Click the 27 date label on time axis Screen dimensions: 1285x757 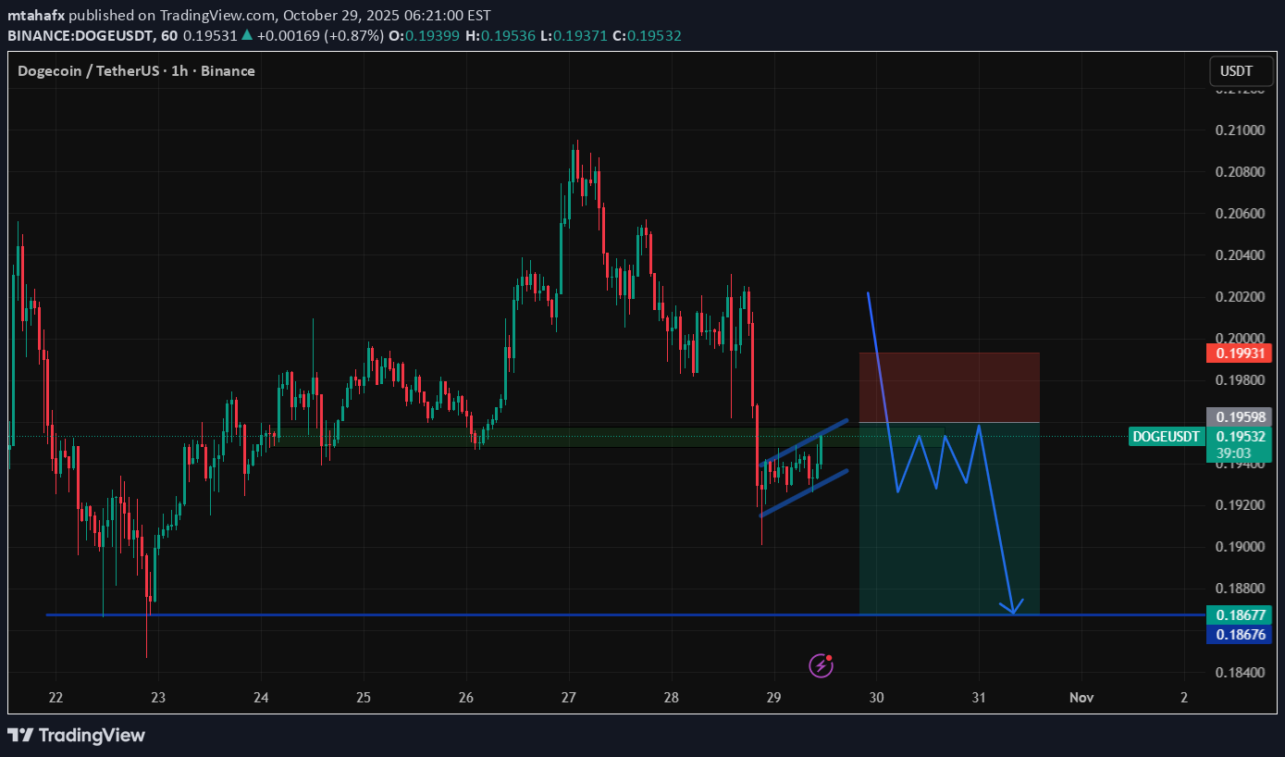tap(568, 697)
